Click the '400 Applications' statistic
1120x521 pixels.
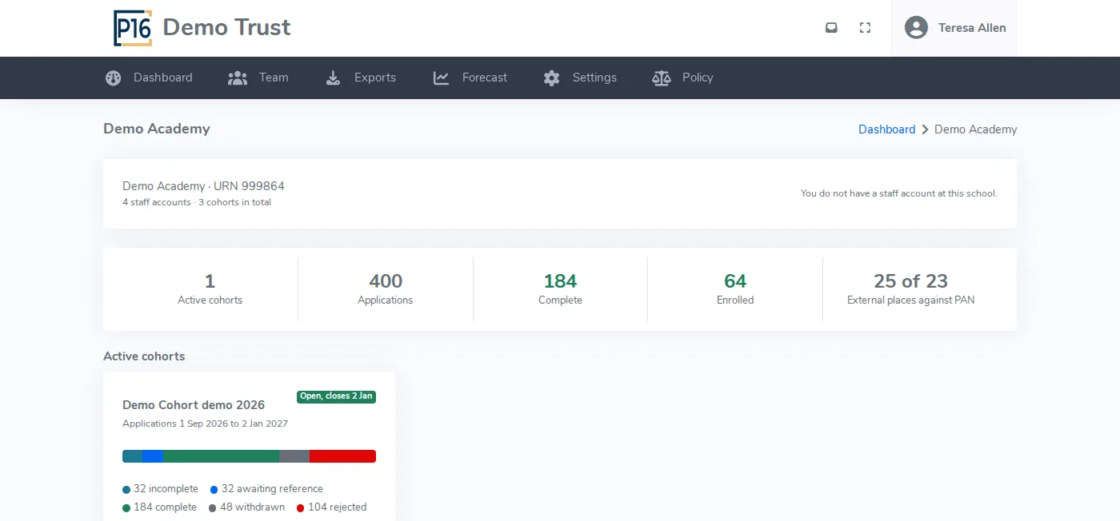[x=386, y=289]
